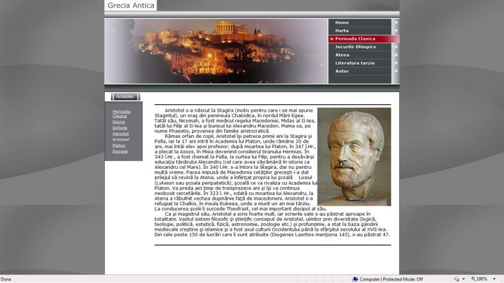Click the privacy lock icon in status bar
Image resolution: width=504 pixels, height=283 pixels.
click(x=456, y=279)
